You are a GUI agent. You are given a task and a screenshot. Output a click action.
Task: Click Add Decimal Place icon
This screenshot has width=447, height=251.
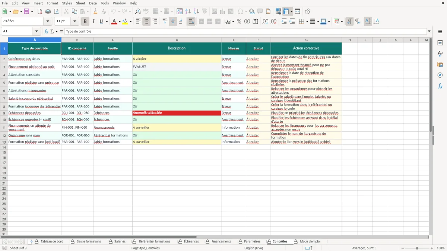[x=265, y=22]
